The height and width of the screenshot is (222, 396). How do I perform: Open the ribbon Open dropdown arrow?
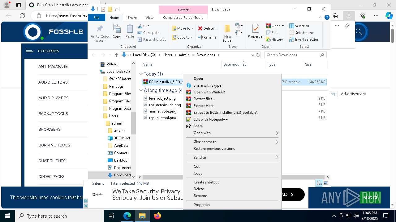coord(283,26)
